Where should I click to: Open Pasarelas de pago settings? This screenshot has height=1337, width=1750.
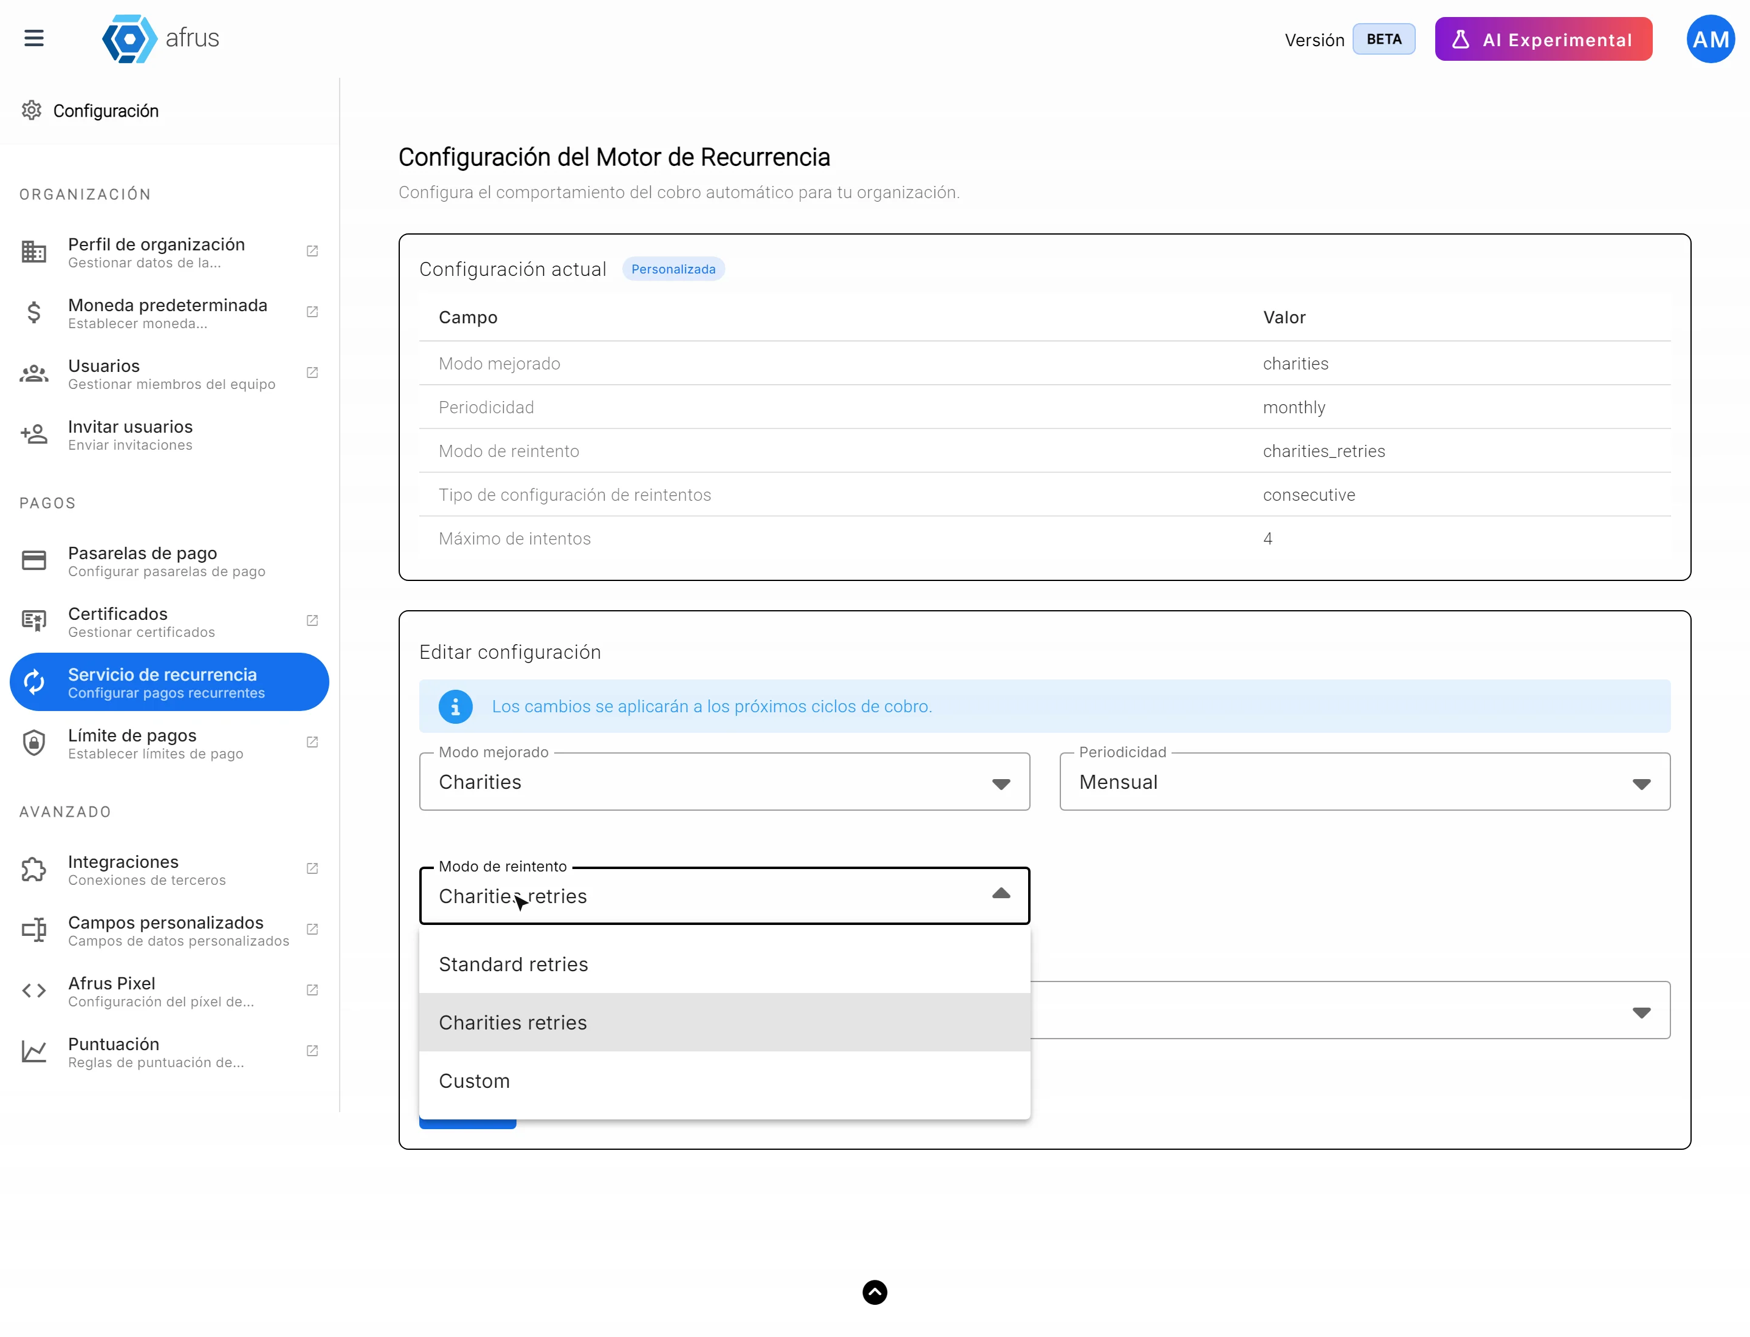coord(169,561)
